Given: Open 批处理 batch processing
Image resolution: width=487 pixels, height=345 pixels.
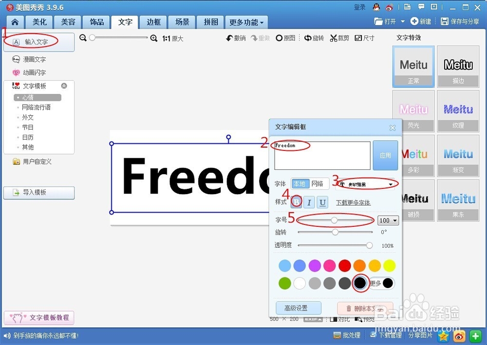Looking at the screenshot, I should 347,335.
